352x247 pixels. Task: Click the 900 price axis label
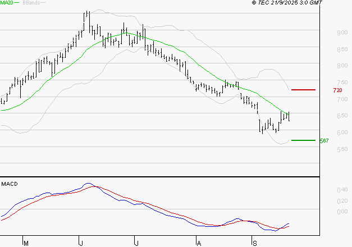point(342,33)
